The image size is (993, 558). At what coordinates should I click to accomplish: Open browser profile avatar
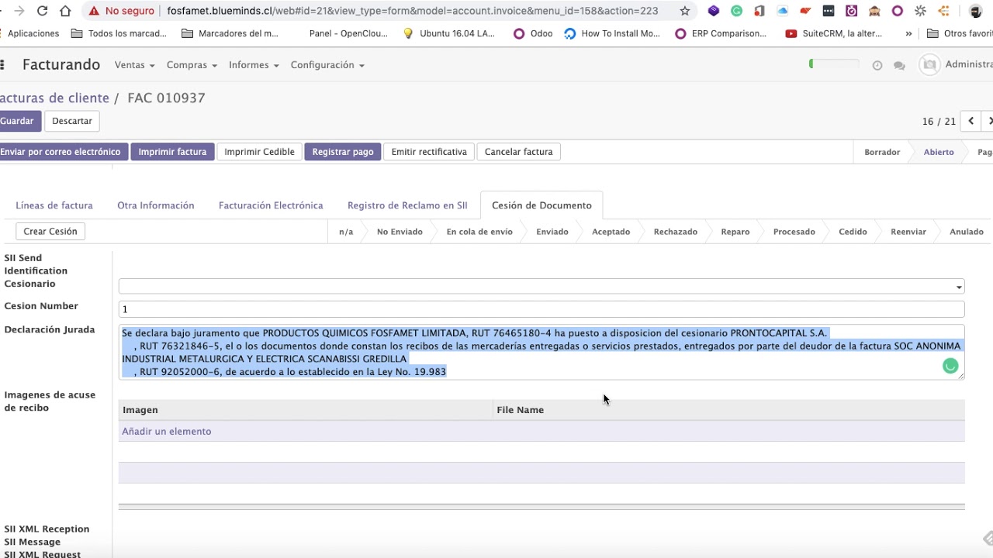[x=976, y=11]
